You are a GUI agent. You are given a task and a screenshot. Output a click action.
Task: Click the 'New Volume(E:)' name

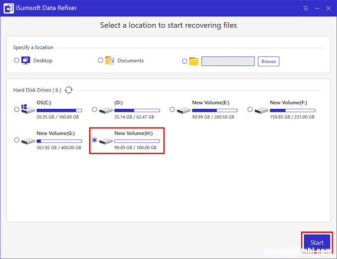211,103
